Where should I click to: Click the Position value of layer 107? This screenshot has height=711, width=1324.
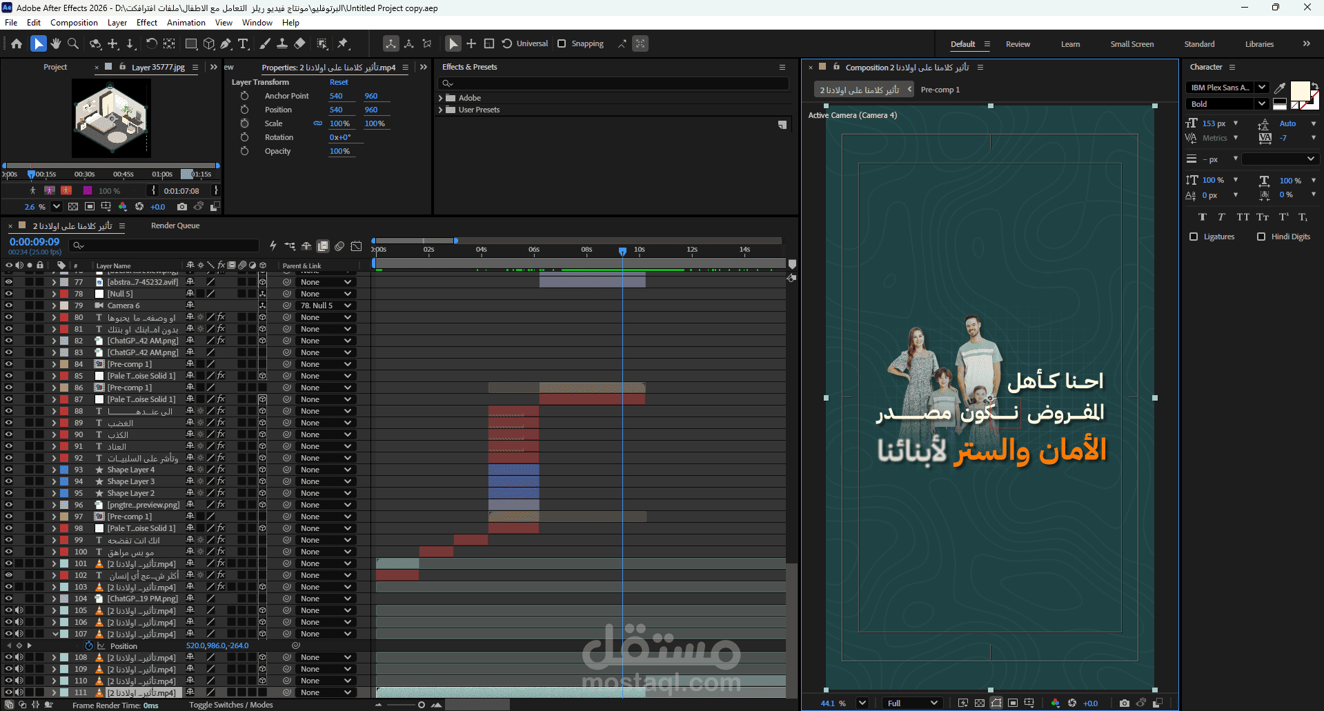tap(217, 646)
